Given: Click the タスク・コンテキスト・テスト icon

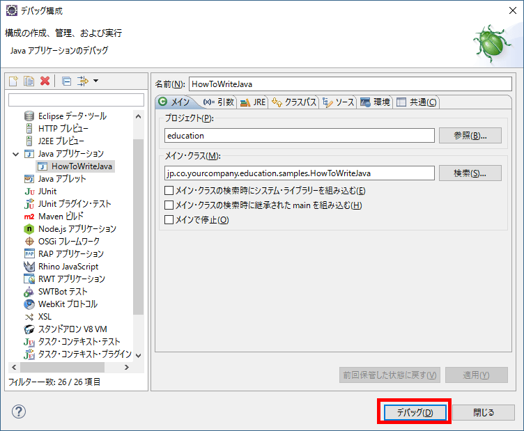Looking at the screenshot, I should click(x=29, y=342).
